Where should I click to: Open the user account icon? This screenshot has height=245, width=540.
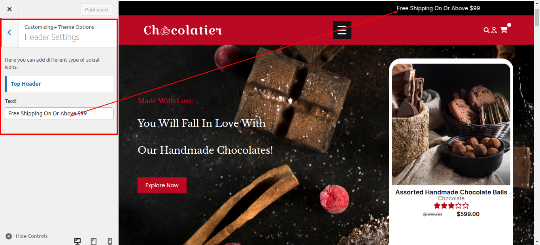tap(494, 30)
